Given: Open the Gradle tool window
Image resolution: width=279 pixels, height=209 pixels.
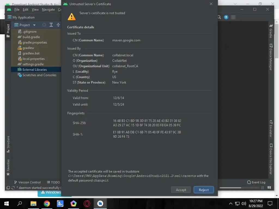Looking at the screenshot, I should (x=271, y=31).
